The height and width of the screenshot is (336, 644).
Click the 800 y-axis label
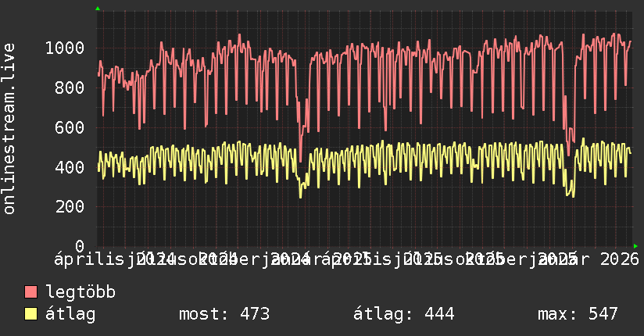[x=70, y=88]
